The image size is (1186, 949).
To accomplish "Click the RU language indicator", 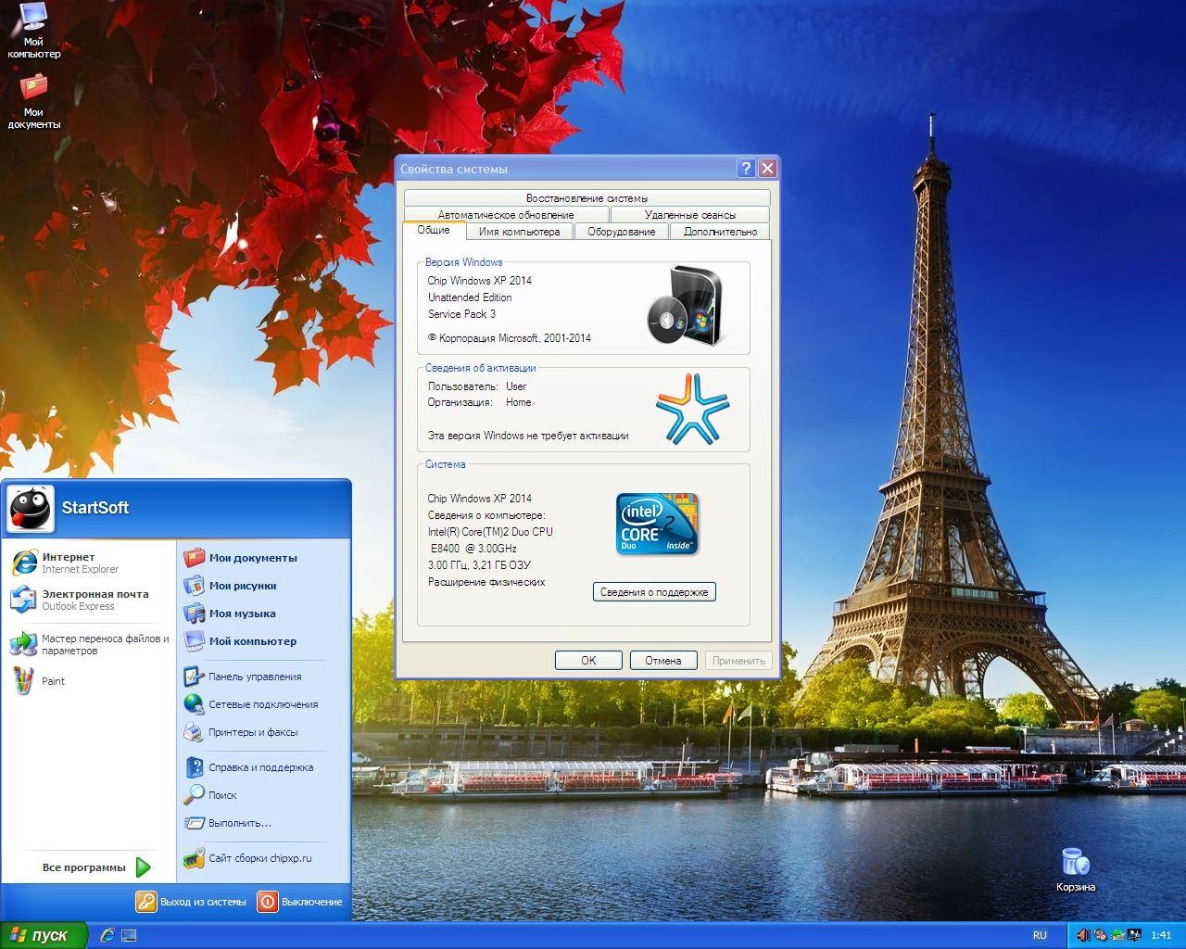I will click(1040, 935).
